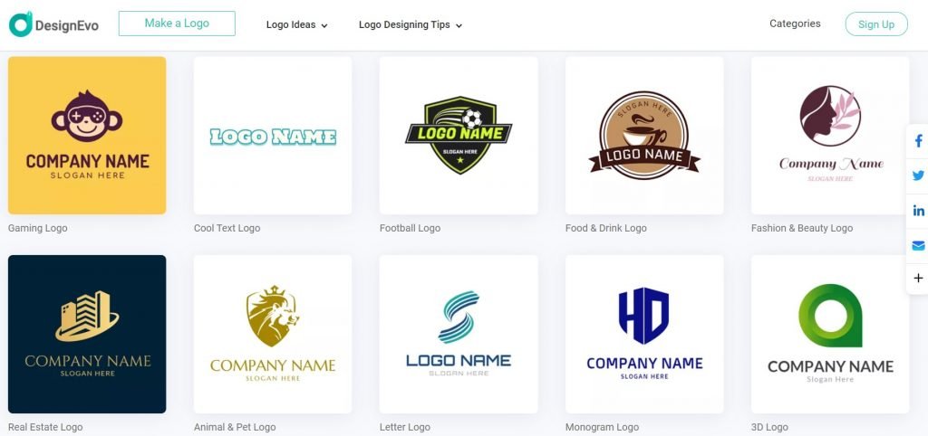
Task: Click the Make a Logo button
Action: (x=177, y=24)
